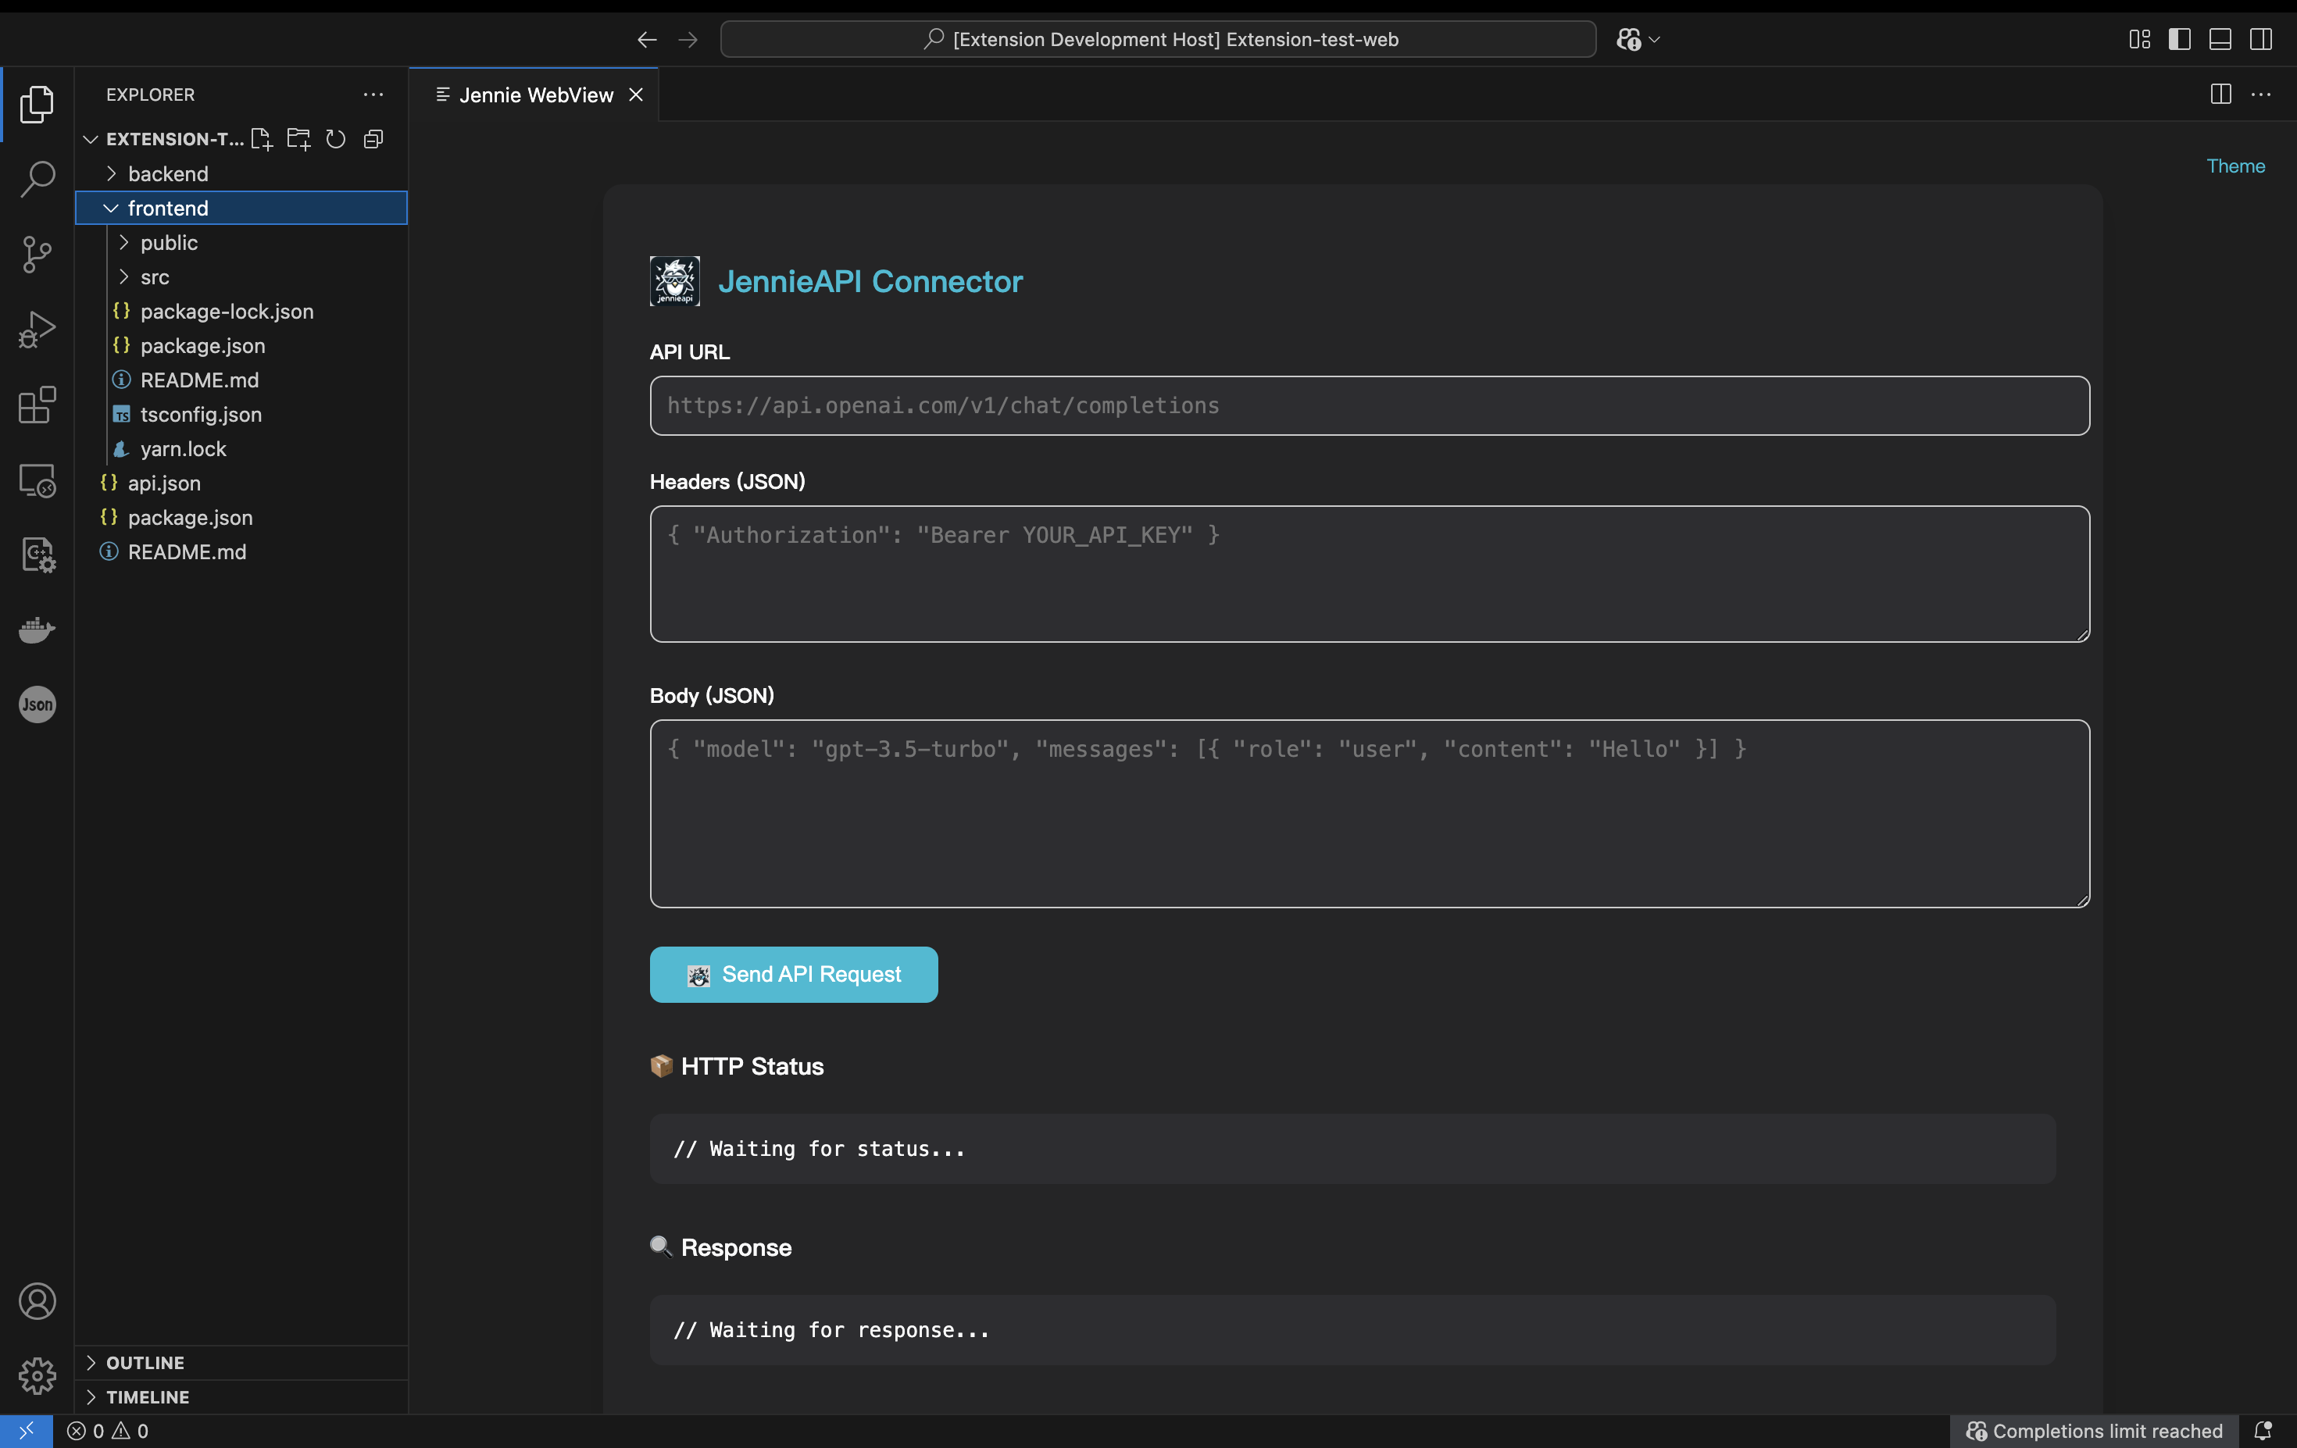Refresh the explorer file tree

tap(336, 139)
